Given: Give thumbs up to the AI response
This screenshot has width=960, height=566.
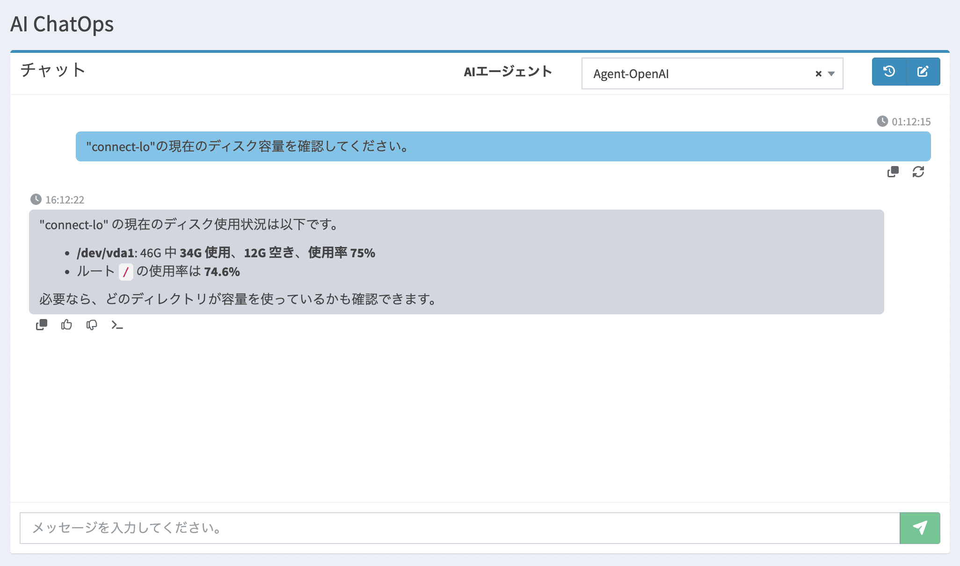Looking at the screenshot, I should 66,325.
